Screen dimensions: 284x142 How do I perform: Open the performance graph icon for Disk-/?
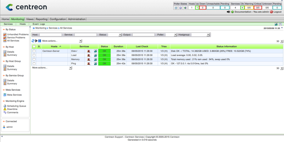pos(95,51)
